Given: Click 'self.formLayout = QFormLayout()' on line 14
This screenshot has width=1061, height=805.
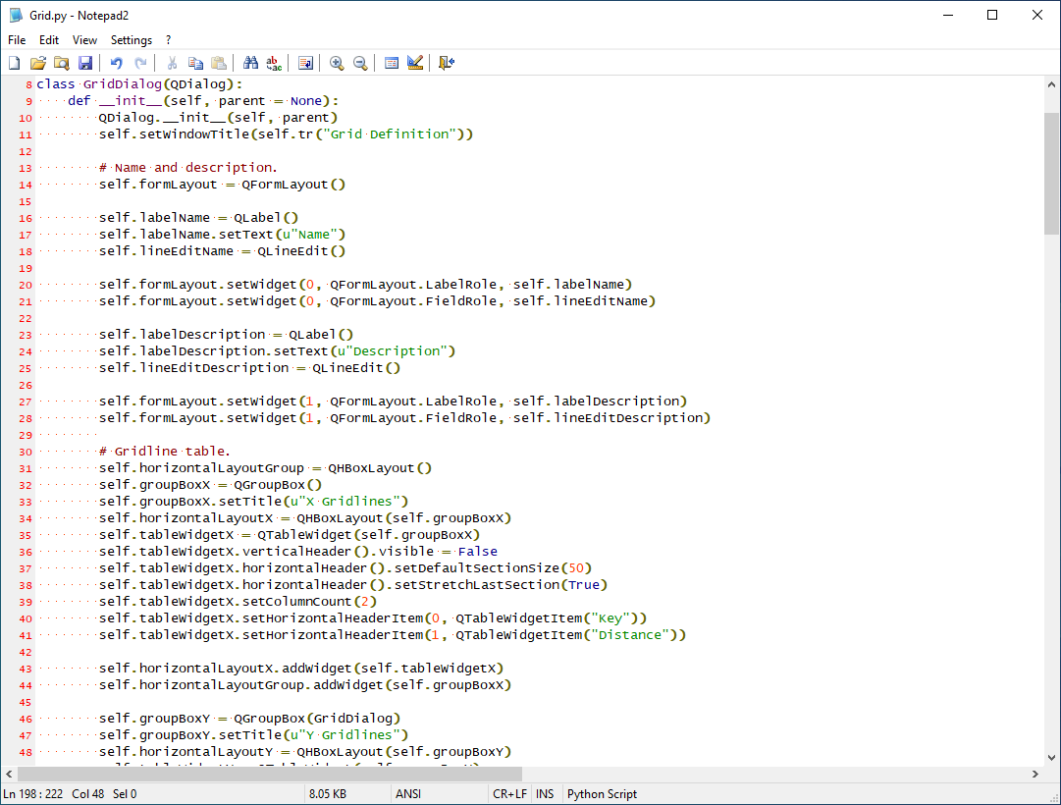Looking at the screenshot, I should pyautogui.click(x=222, y=185).
